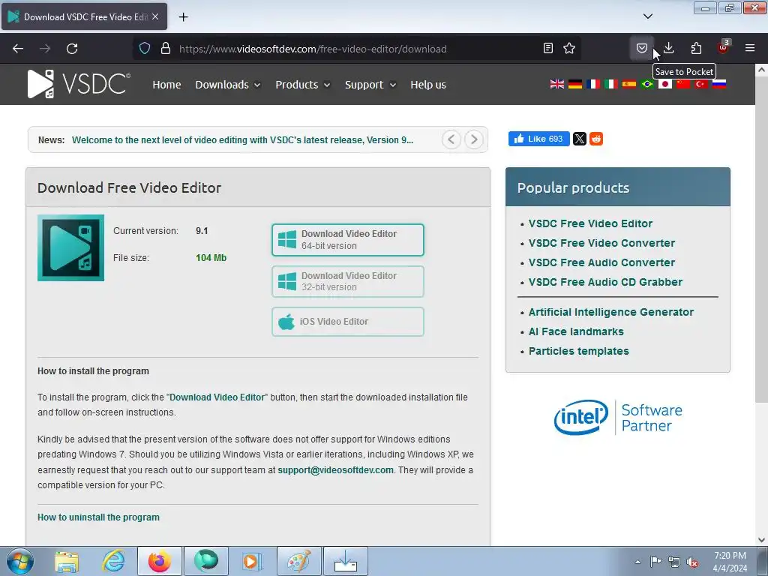The image size is (768, 576).
Task: Open VSDC Free Audio Converter link
Action: (601, 262)
